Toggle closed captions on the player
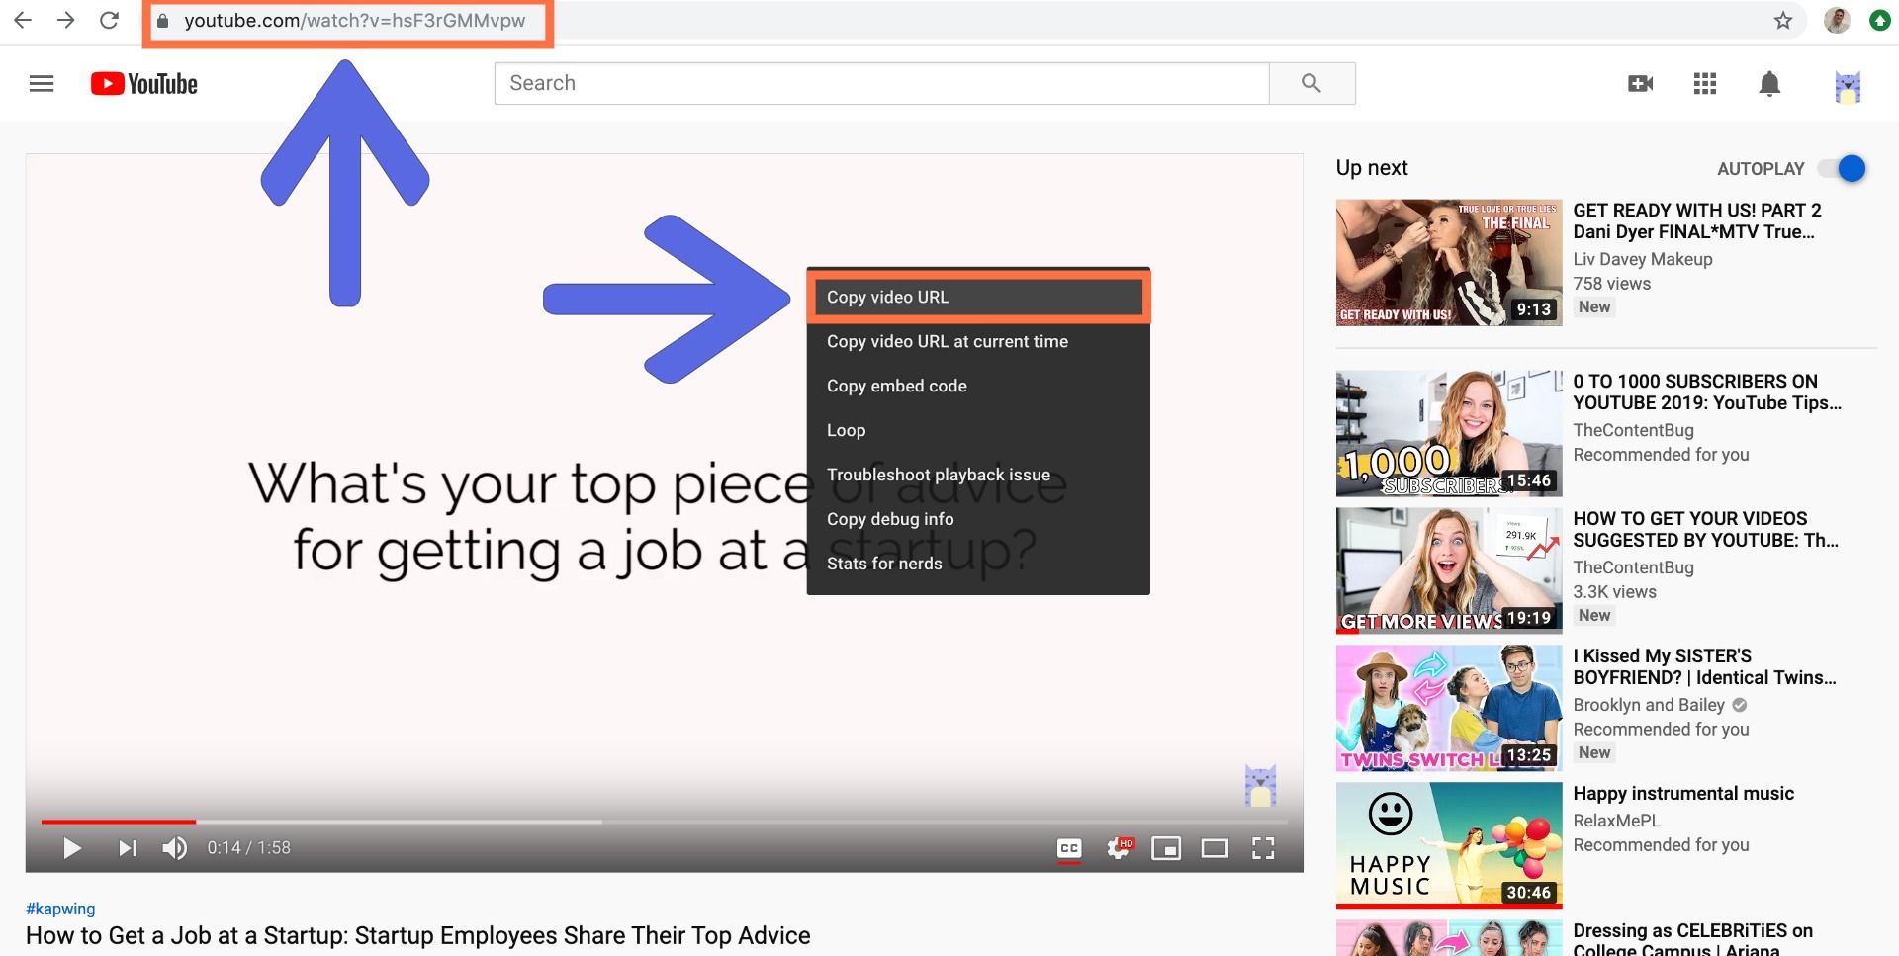 pyautogui.click(x=1069, y=848)
